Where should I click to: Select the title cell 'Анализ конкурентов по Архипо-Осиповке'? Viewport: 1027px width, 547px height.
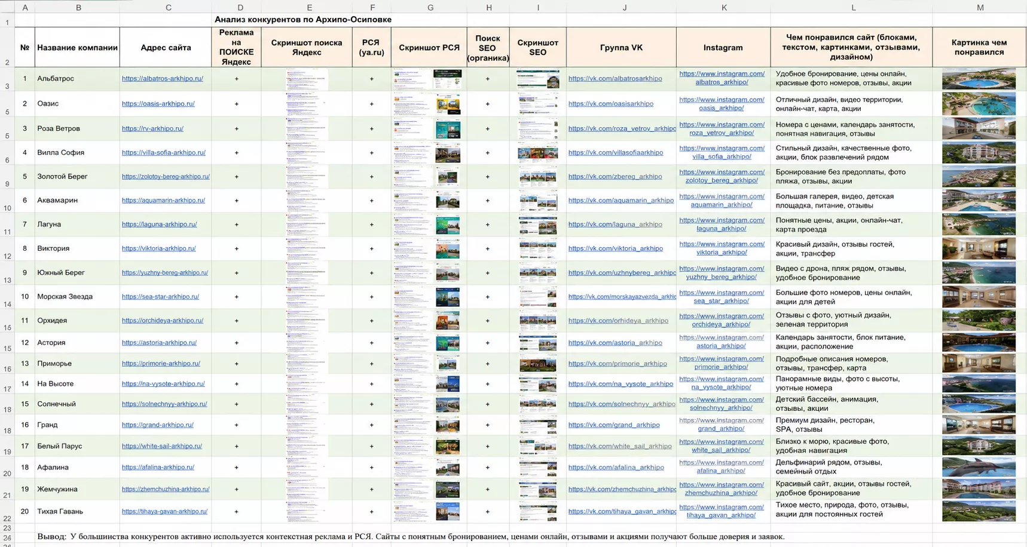tap(303, 19)
